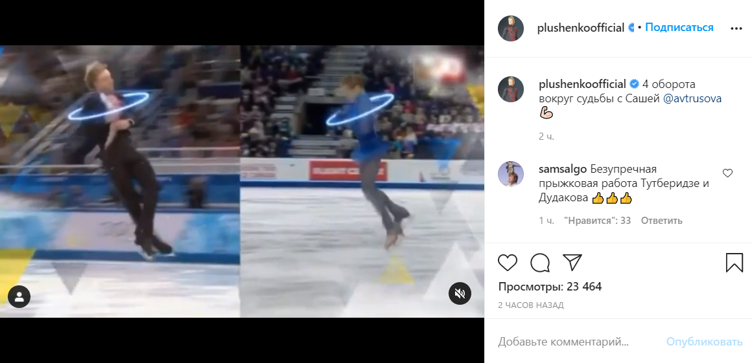The width and height of the screenshot is (752, 363).
Task: Open plushenkoofficial avatar in the post header
Action: pyautogui.click(x=511, y=28)
